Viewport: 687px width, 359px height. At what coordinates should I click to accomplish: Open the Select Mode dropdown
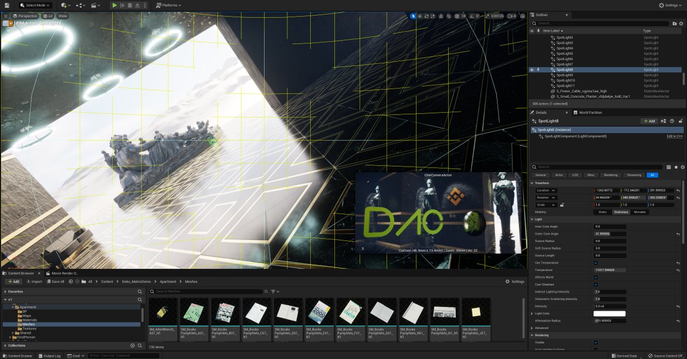click(35, 5)
